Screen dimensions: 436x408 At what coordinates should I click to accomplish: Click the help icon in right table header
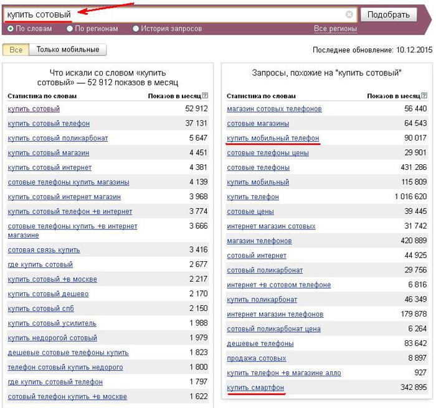pyautogui.click(x=424, y=96)
